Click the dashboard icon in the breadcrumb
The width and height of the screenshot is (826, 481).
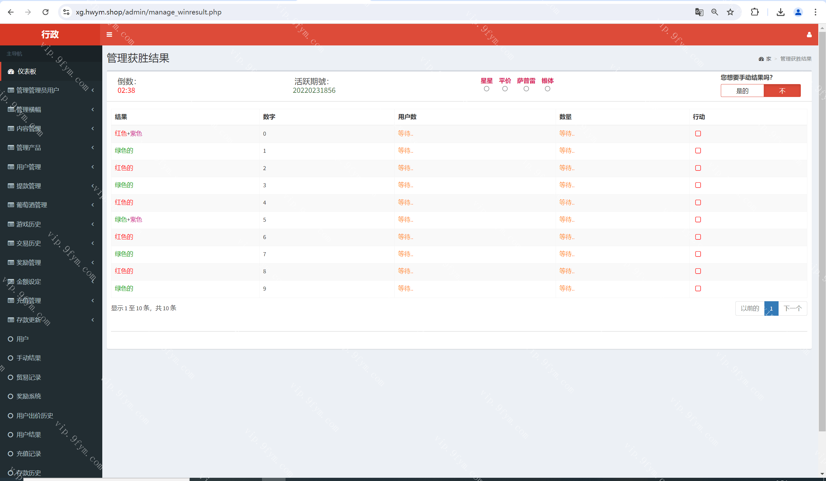(761, 59)
